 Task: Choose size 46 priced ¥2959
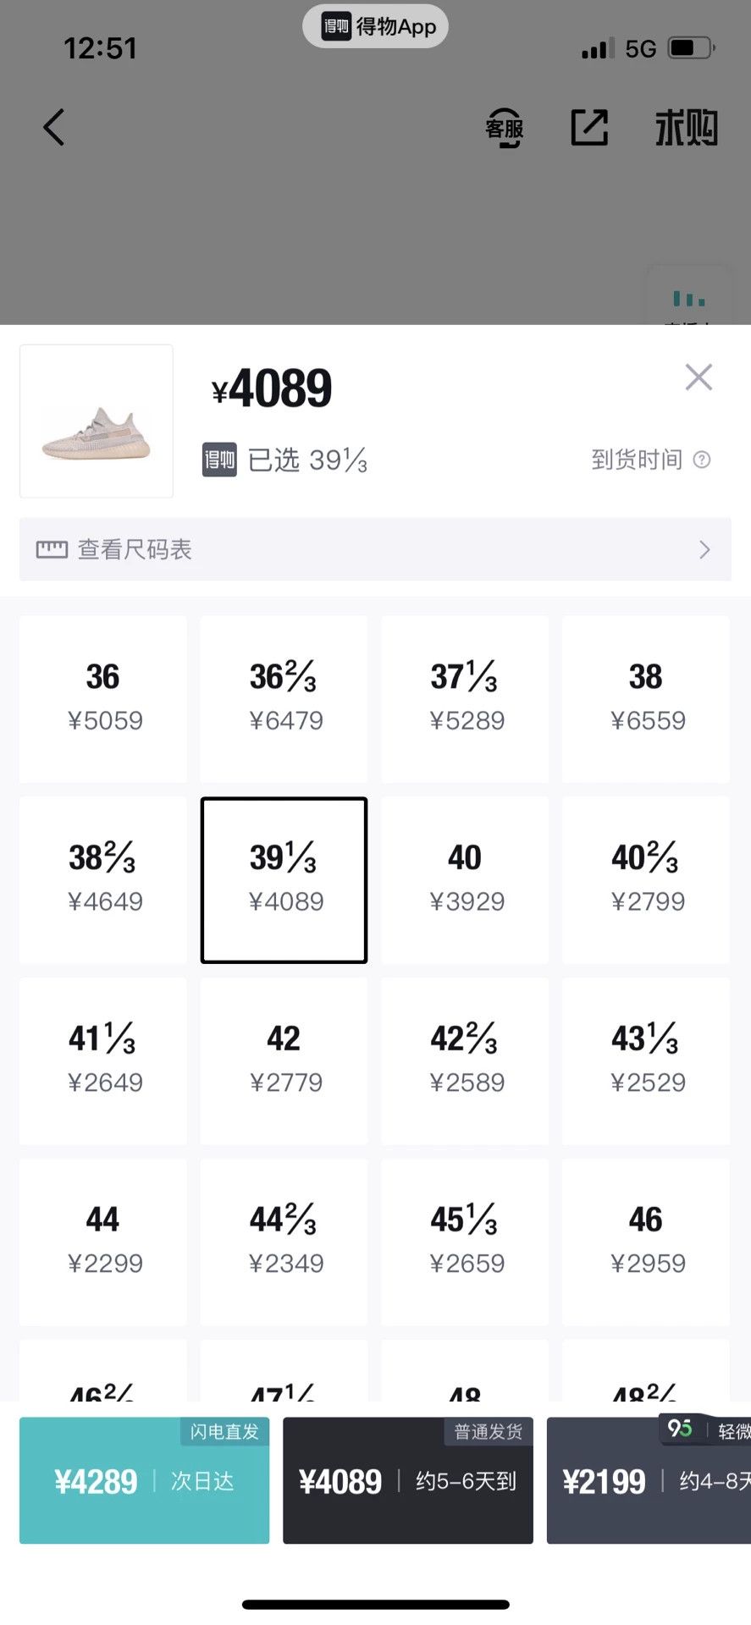(646, 1242)
